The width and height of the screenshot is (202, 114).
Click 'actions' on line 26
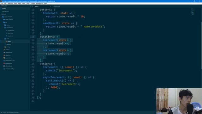point(45,64)
